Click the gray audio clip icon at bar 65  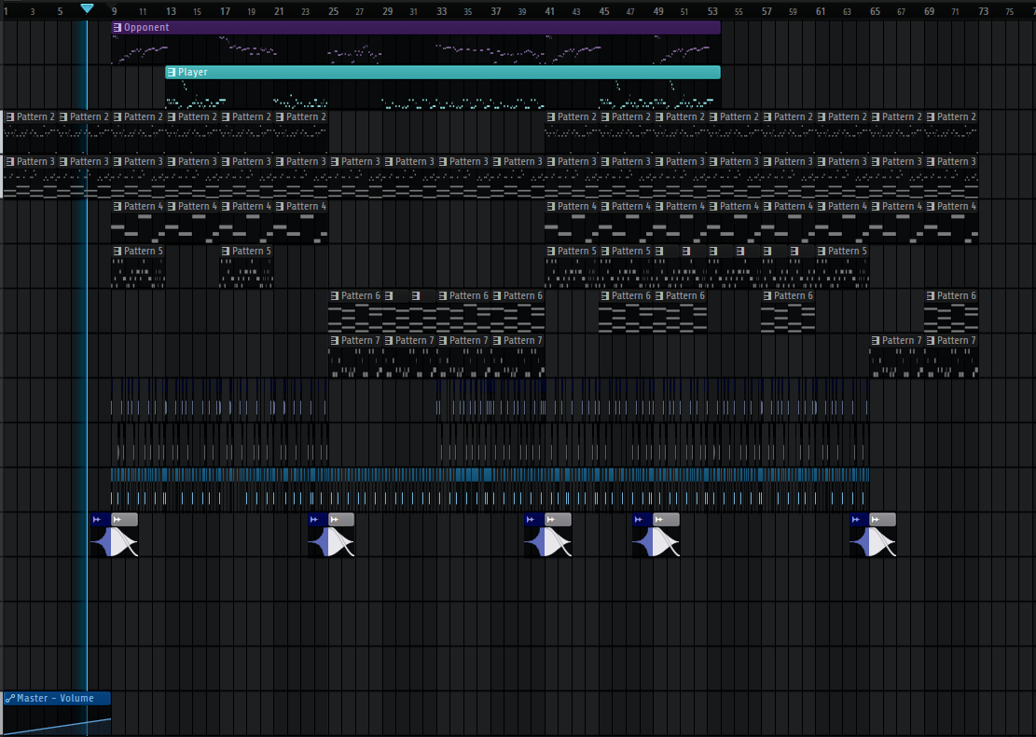click(x=876, y=520)
